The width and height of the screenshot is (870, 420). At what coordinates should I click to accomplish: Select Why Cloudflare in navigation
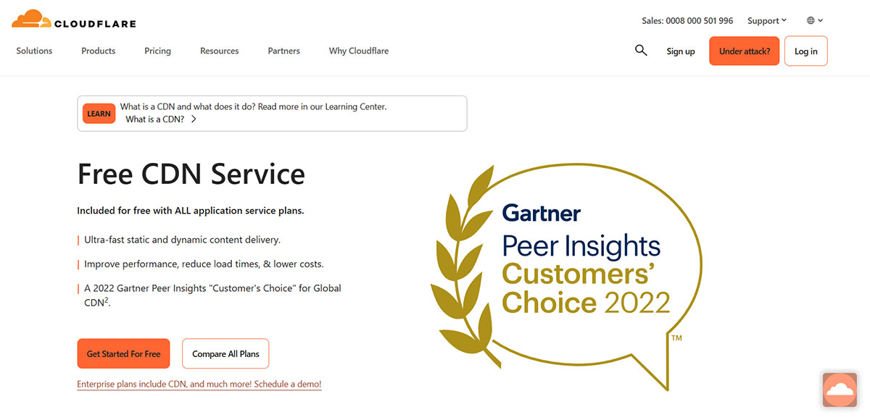coord(359,51)
